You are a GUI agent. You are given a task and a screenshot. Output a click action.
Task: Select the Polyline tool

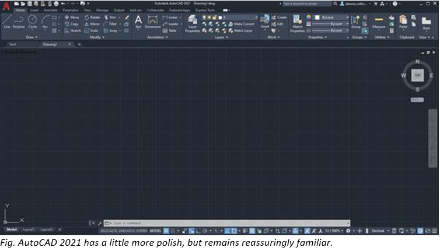pos(19,22)
